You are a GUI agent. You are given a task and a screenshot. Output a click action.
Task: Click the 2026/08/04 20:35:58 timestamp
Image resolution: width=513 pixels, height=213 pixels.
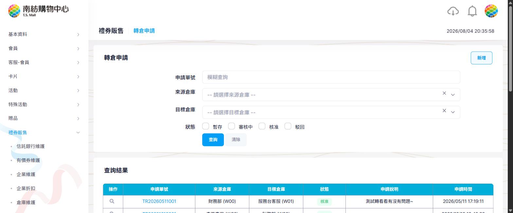(470, 31)
